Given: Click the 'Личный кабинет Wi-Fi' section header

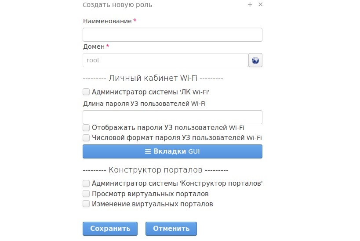Looking at the screenshot, I should 153,78.
